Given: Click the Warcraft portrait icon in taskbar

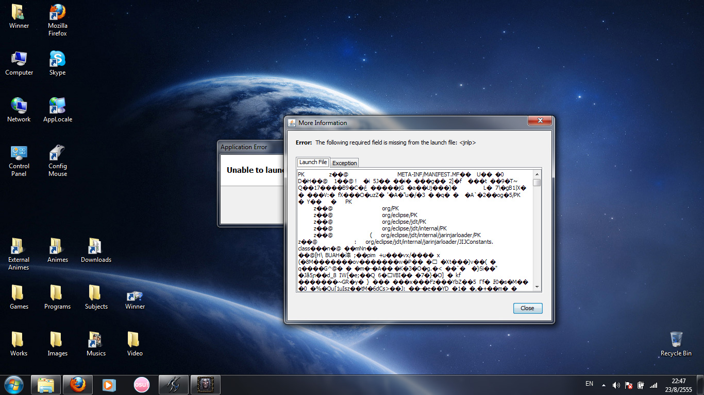Looking at the screenshot, I should 206,385.
